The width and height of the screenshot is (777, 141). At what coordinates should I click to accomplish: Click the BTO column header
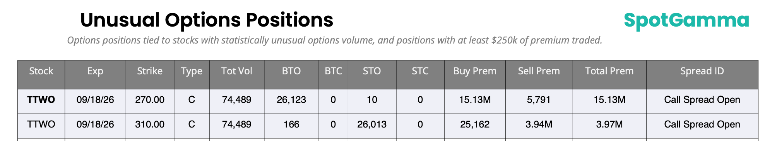point(291,71)
